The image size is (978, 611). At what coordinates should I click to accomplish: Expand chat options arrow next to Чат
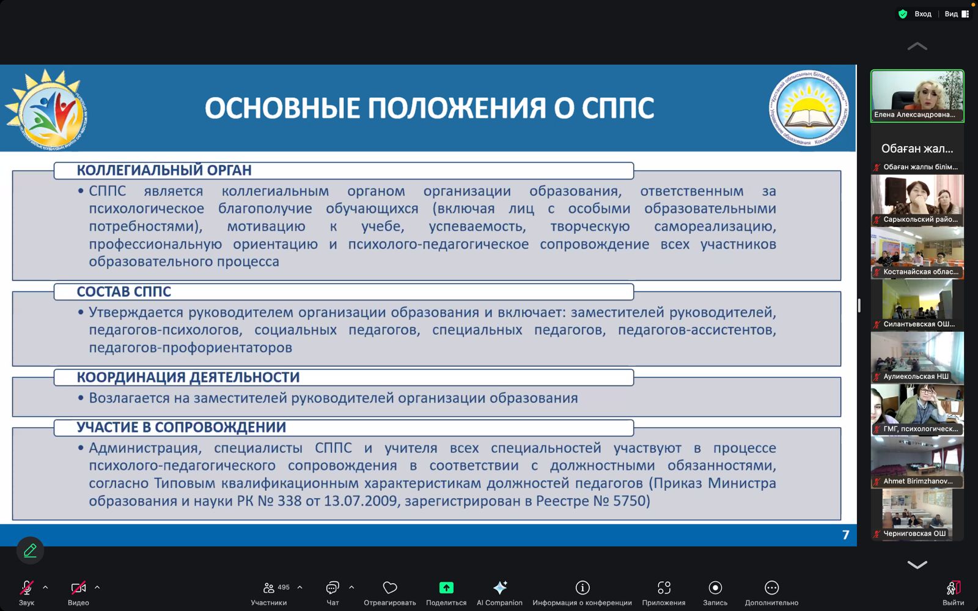click(351, 587)
